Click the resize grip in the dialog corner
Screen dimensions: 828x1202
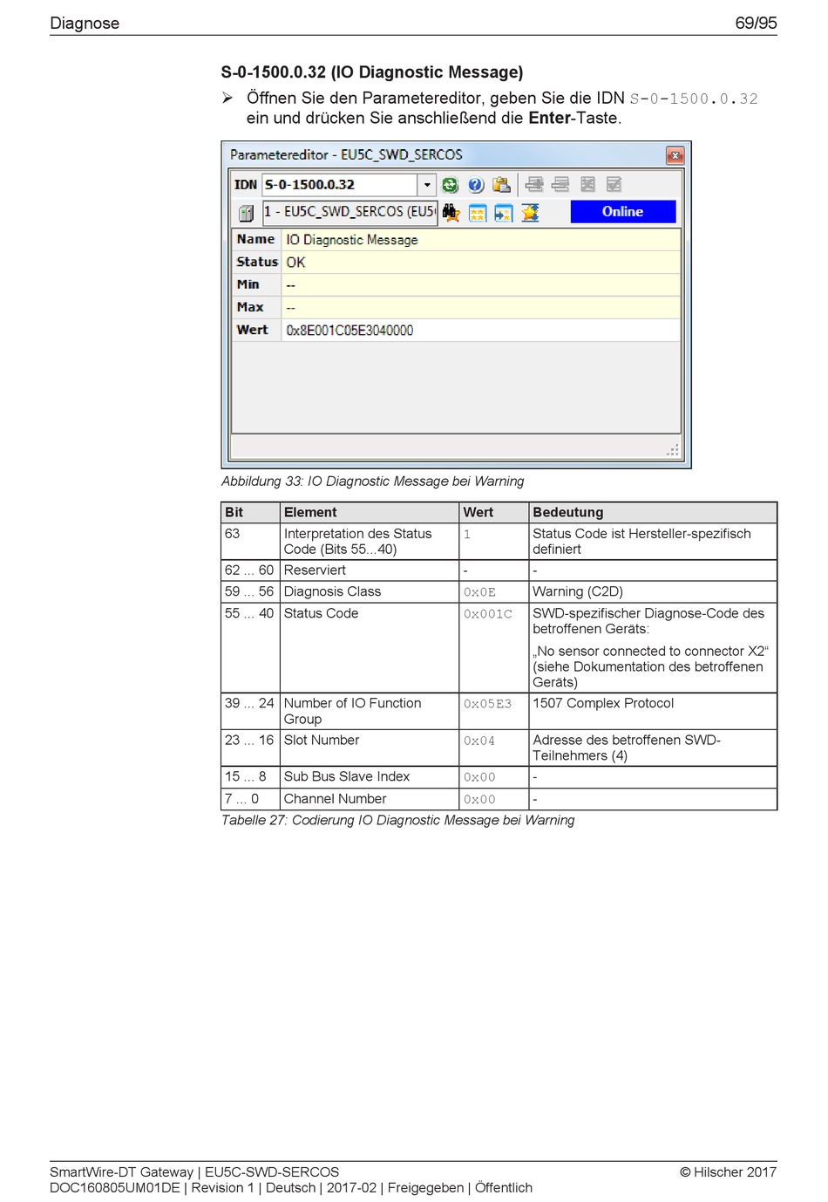(673, 450)
